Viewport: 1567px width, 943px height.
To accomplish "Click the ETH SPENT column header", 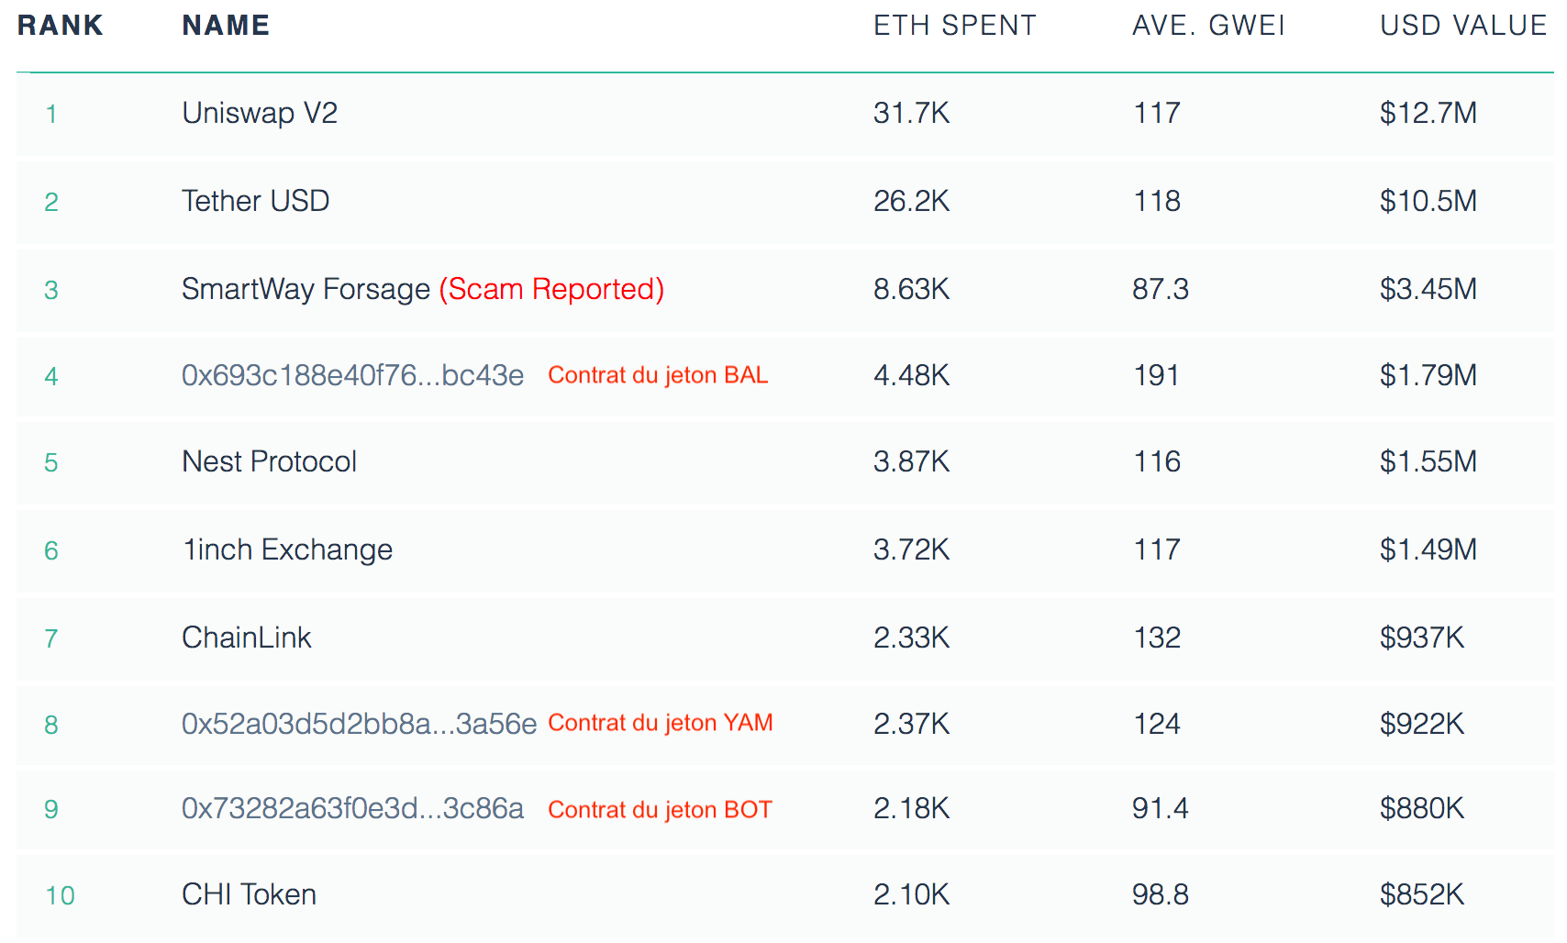I will 954,25.
